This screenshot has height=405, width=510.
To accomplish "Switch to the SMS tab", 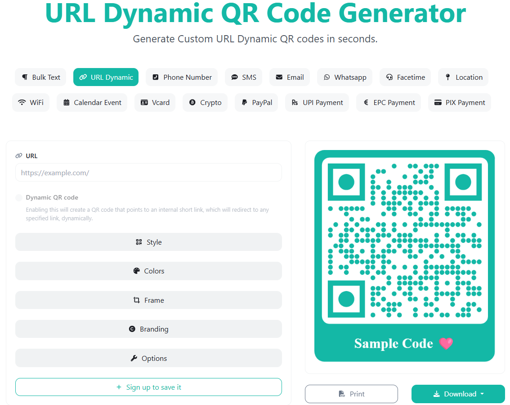I will 244,77.
